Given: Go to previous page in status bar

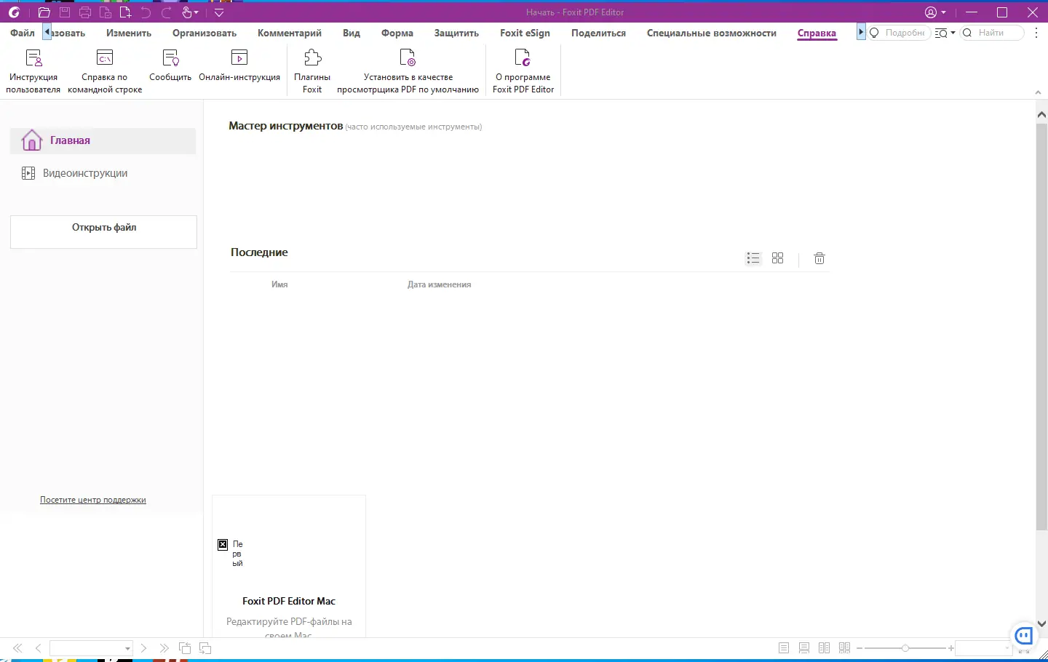Looking at the screenshot, I should tap(39, 648).
